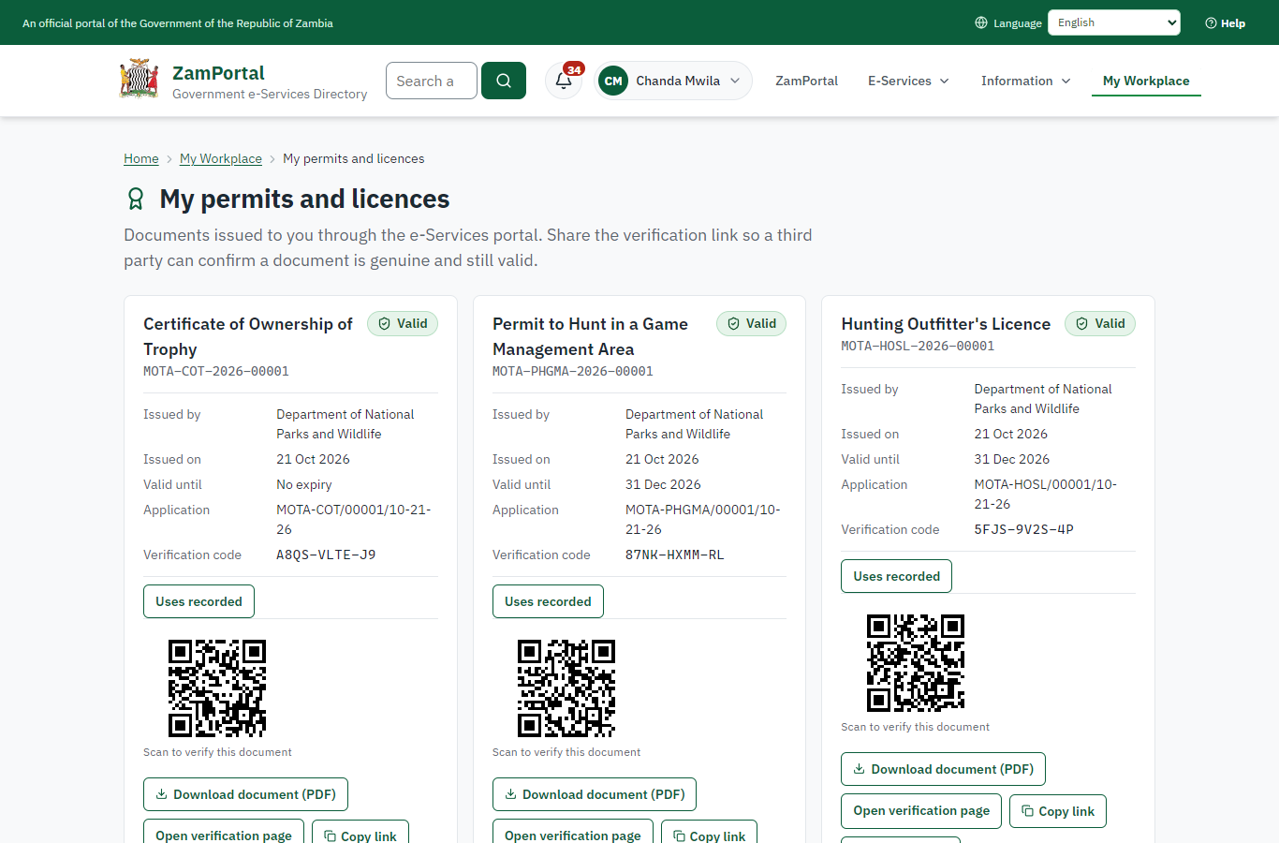Image resolution: width=1279 pixels, height=843 pixels.
Task: Download PDF for Permit to Hunt
Action: (x=595, y=794)
